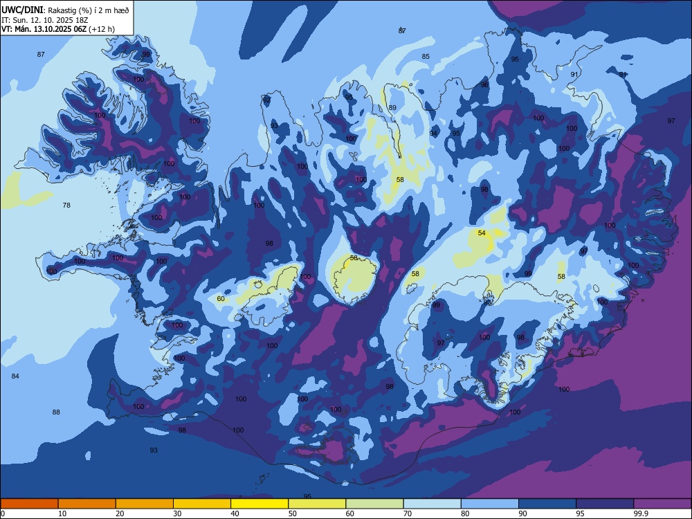This screenshot has width=692, height=519.
Task: Click the '78' humidity value on the map
Action: pos(66,206)
